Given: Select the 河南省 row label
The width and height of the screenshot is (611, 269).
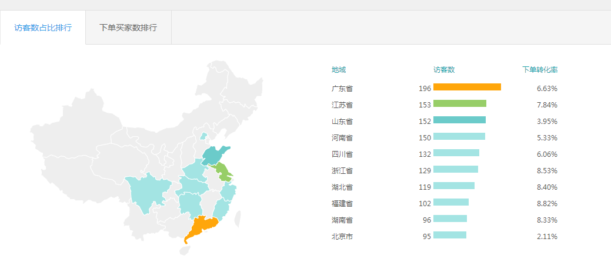Looking at the screenshot, I should 342,138.
